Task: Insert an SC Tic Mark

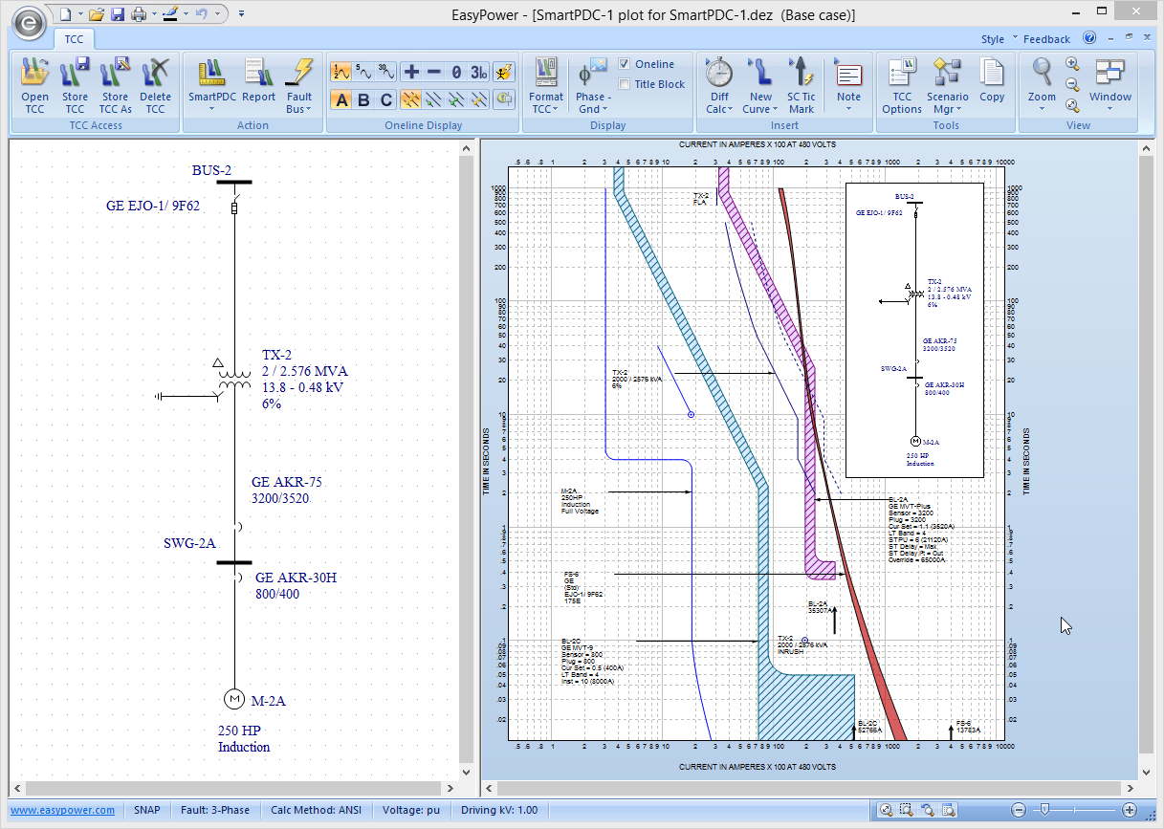Action: tap(801, 85)
